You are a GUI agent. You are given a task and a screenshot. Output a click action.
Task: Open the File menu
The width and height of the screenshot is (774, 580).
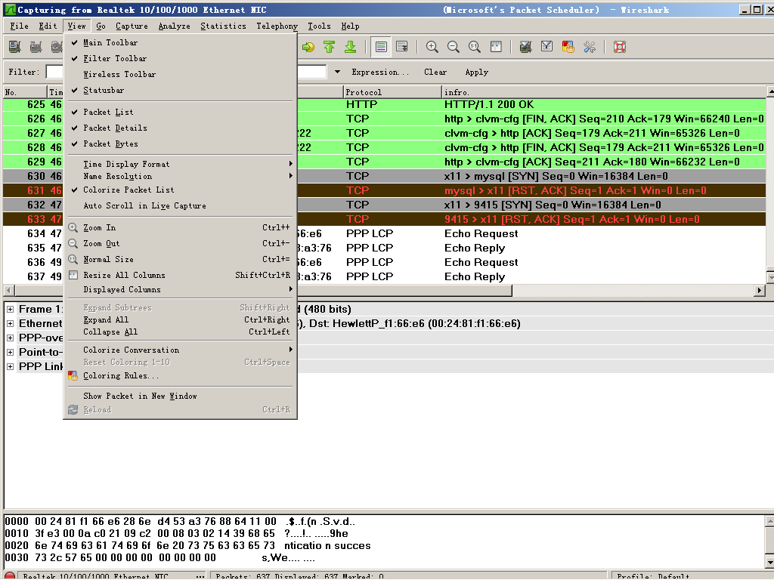[19, 26]
